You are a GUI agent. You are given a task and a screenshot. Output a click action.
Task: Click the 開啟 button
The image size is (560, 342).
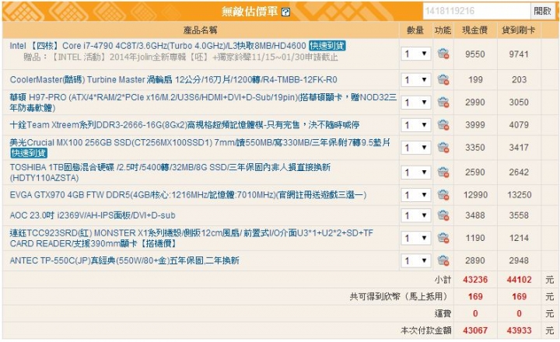tap(543, 11)
